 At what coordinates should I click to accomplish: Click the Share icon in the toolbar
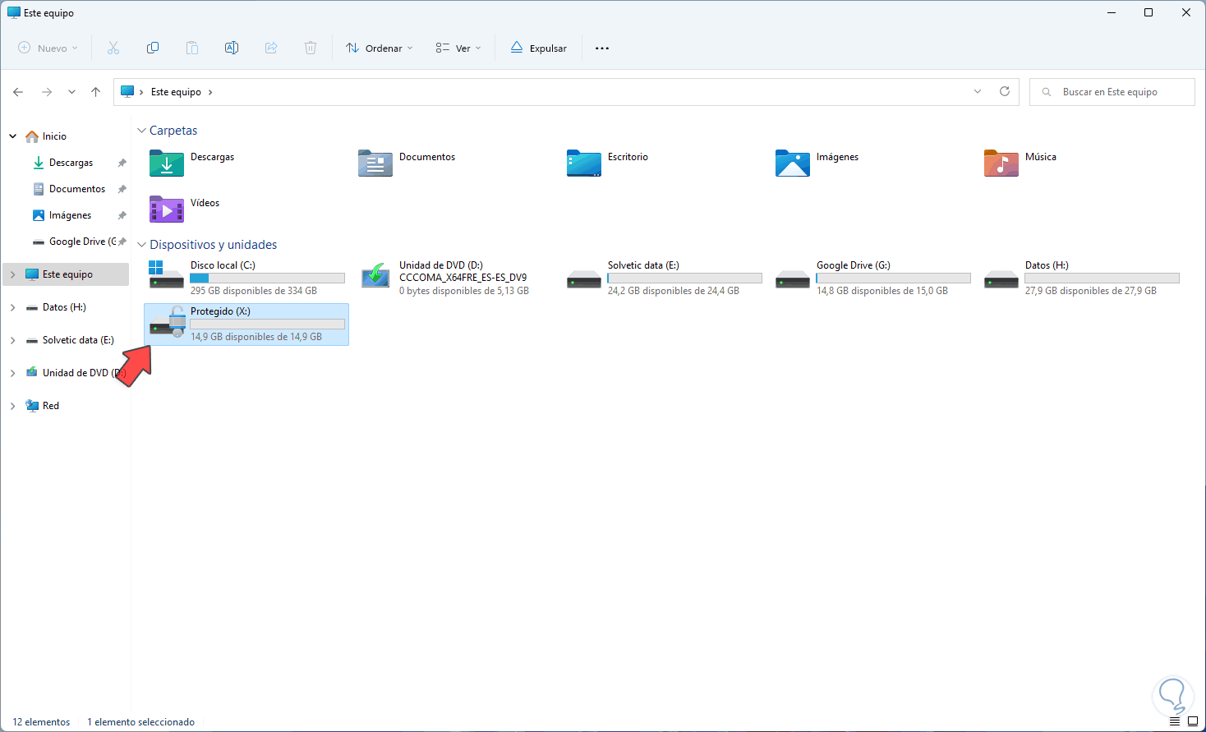point(271,48)
